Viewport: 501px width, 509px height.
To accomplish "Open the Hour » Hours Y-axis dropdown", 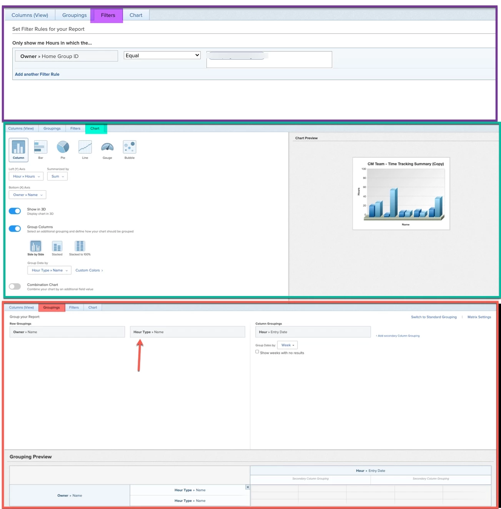I will pos(26,176).
